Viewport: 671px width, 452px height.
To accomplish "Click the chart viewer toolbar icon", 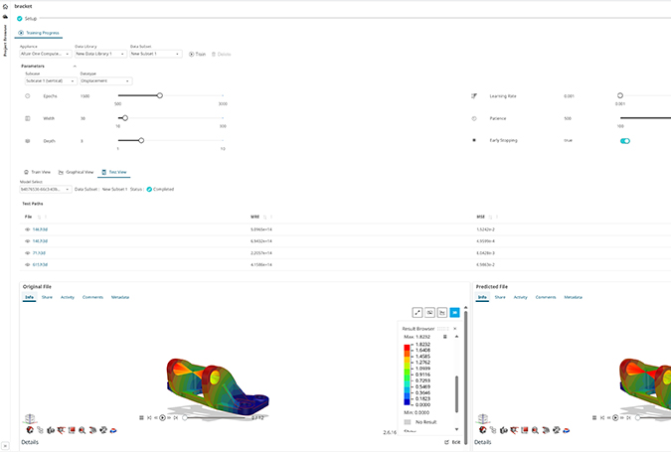I will (x=442, y=313).
